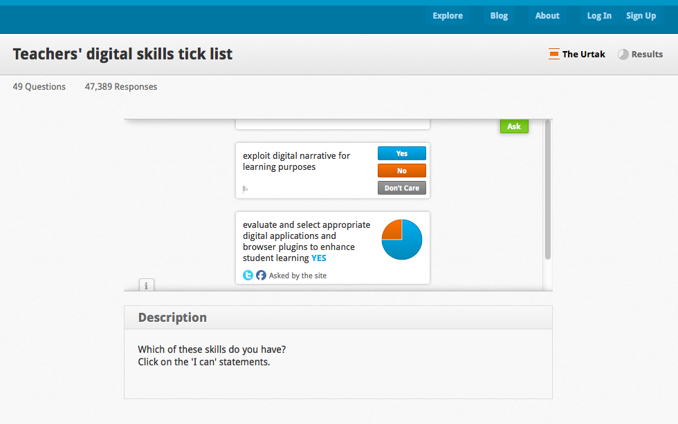
Task: Open the 'i' info tab below the questions
Action: click(146, 285)
